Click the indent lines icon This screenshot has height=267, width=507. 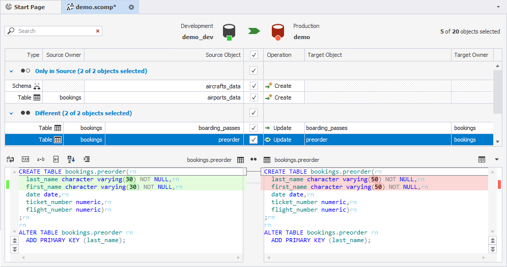[x=87, y=159]
